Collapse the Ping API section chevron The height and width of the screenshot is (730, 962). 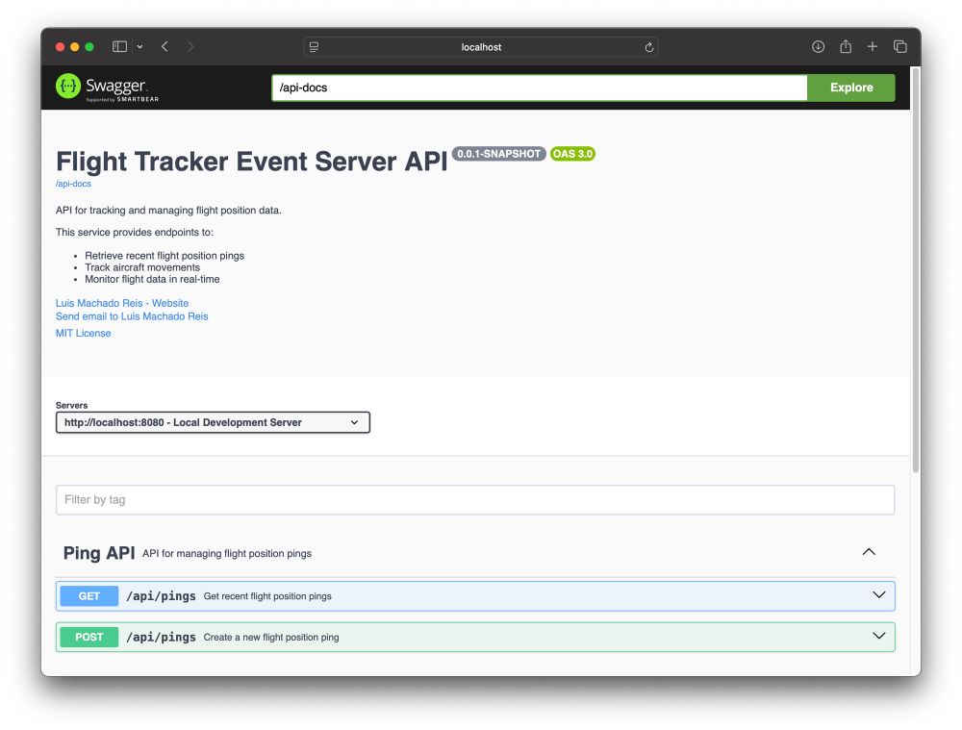[869, 552]
